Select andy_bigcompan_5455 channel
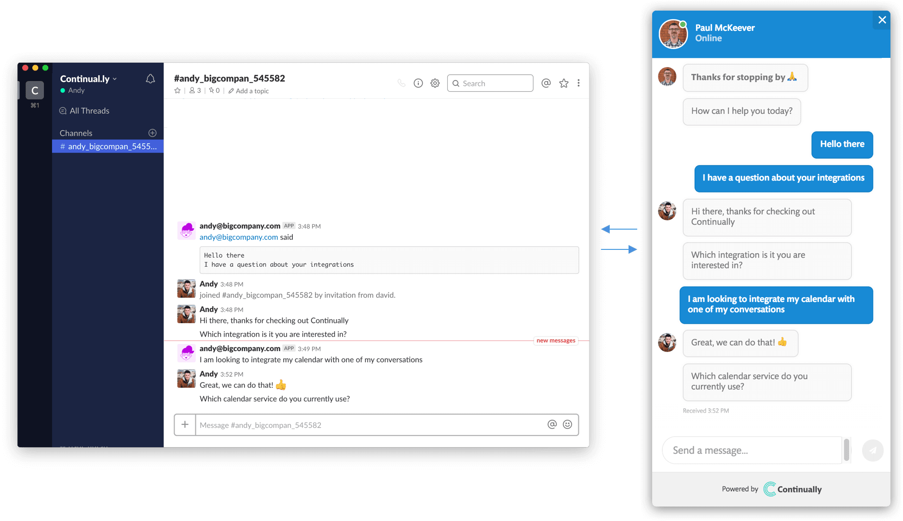This screenshot has width=903, height=521. (x=108, y=146)
